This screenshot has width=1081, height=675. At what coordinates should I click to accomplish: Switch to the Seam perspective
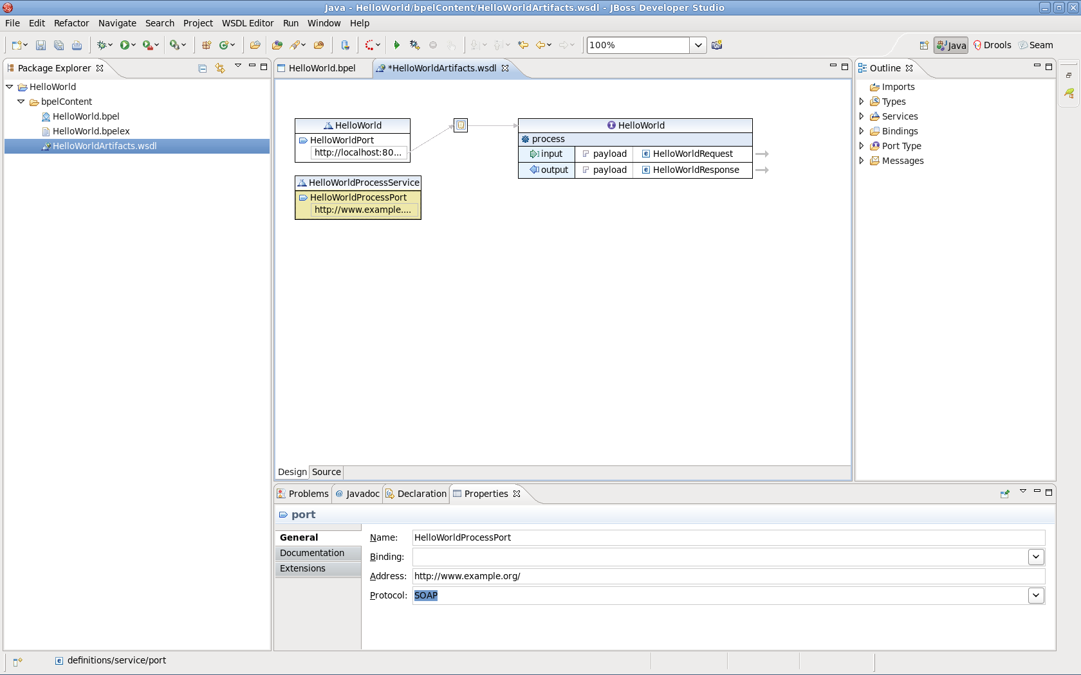coord(1037,45)
